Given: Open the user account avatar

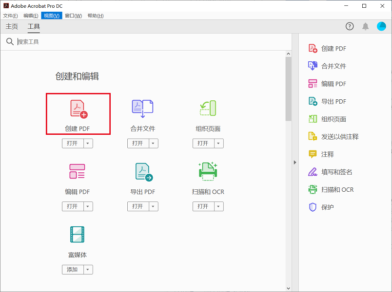Looking at the screenshot, I should pyautogui.click(x=381, y=26).
